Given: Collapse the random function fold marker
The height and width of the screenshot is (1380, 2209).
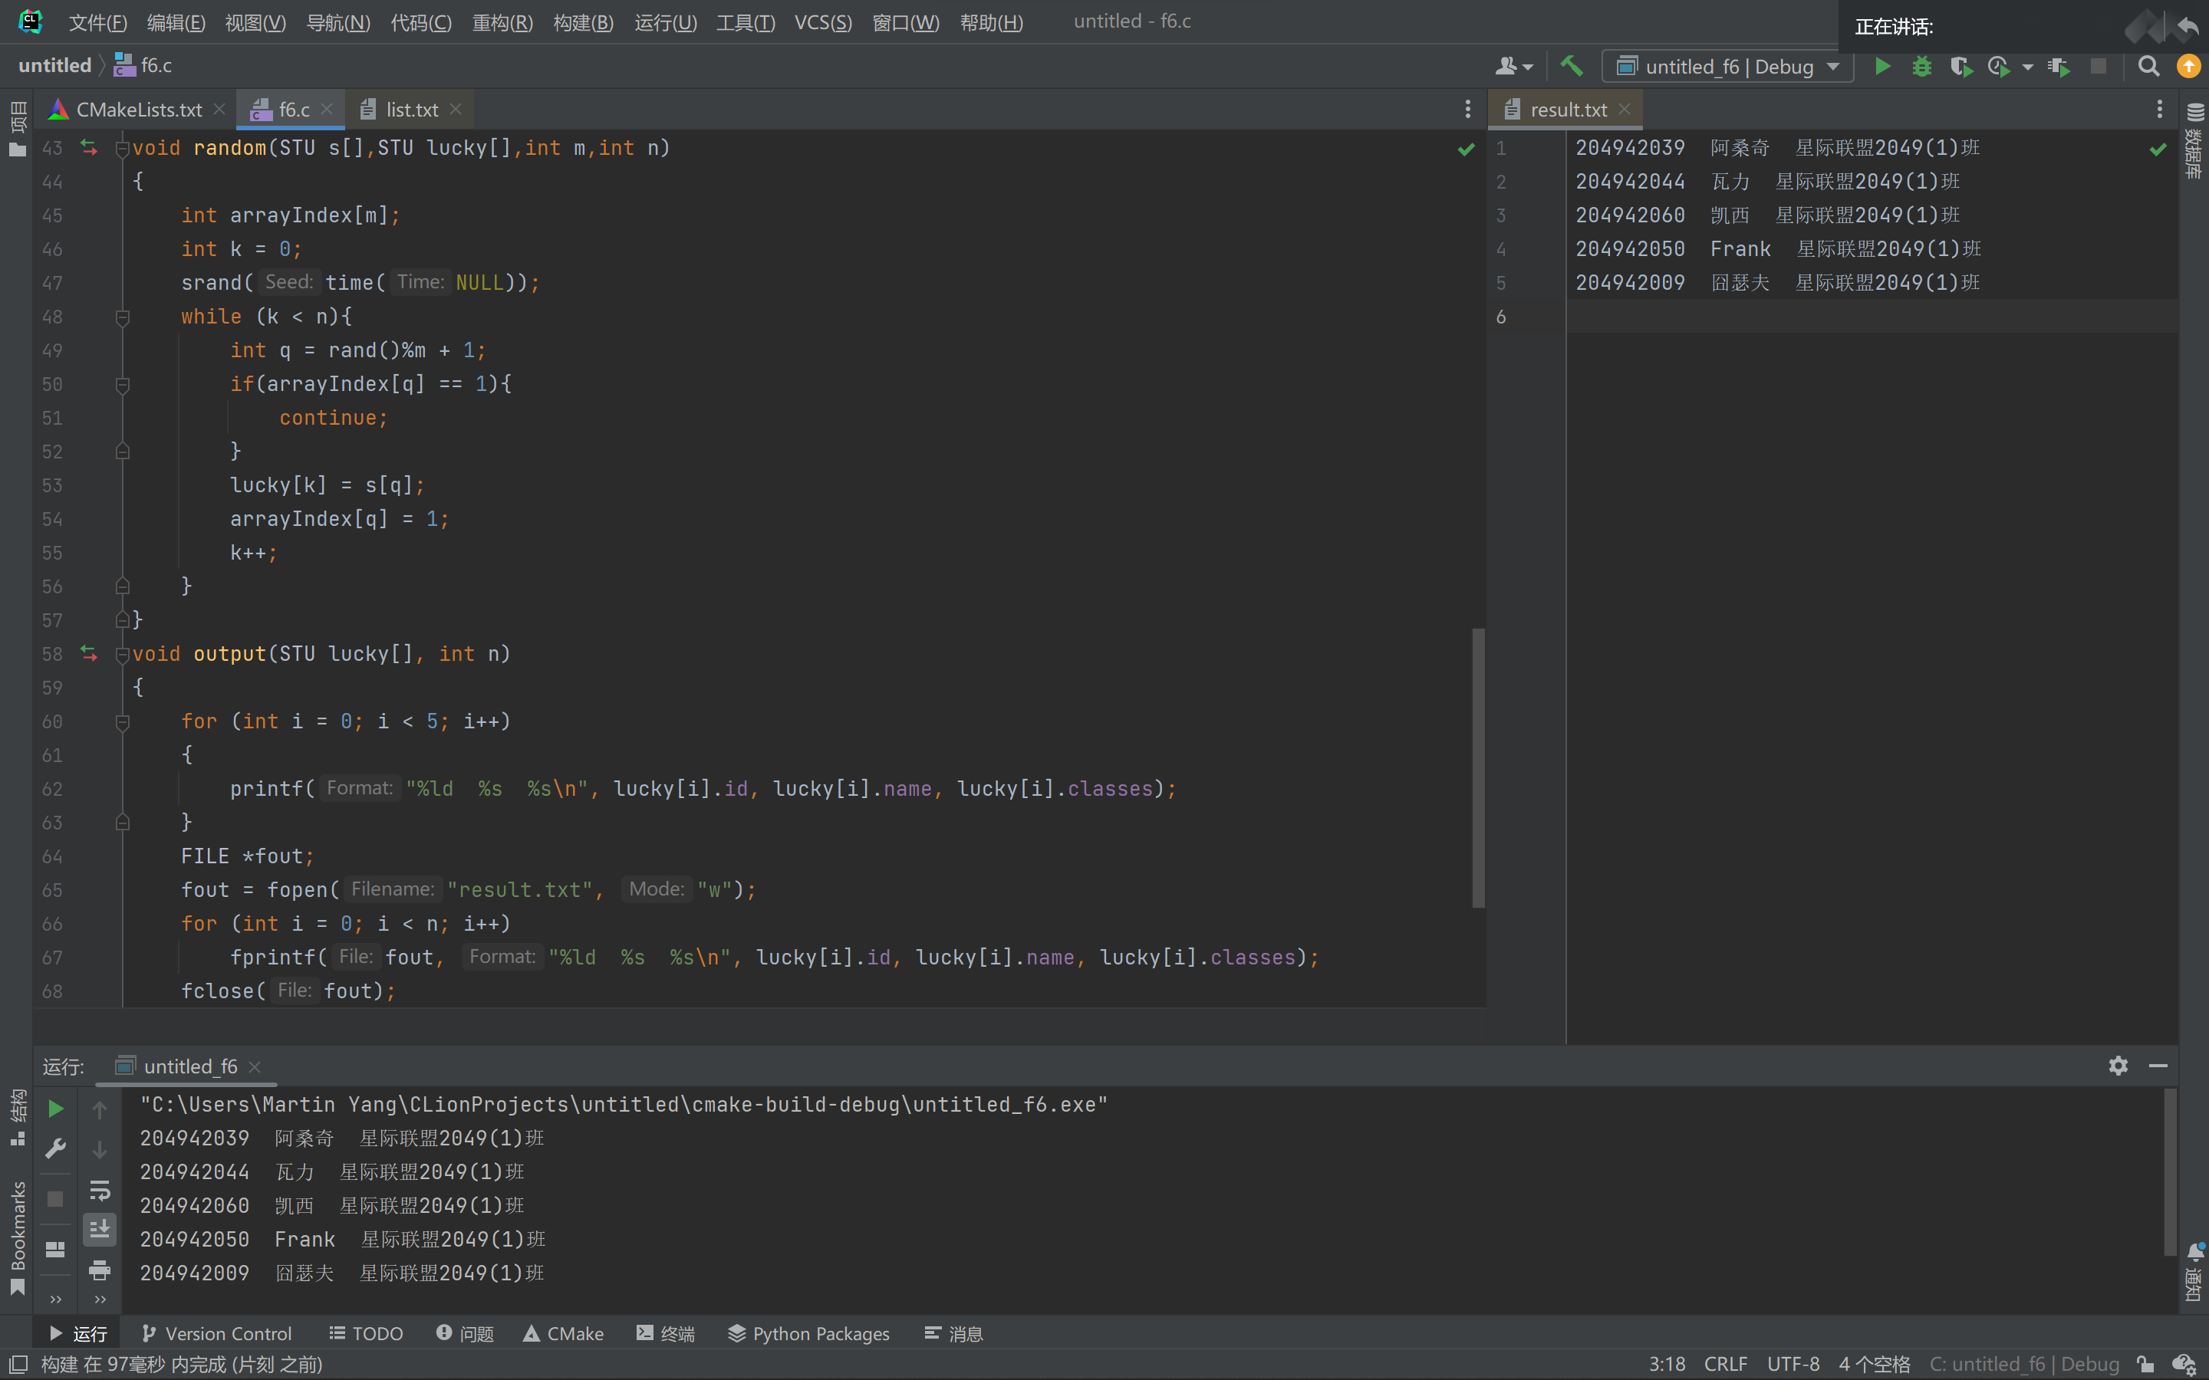Looking at the screenshot, I should 122,148.
